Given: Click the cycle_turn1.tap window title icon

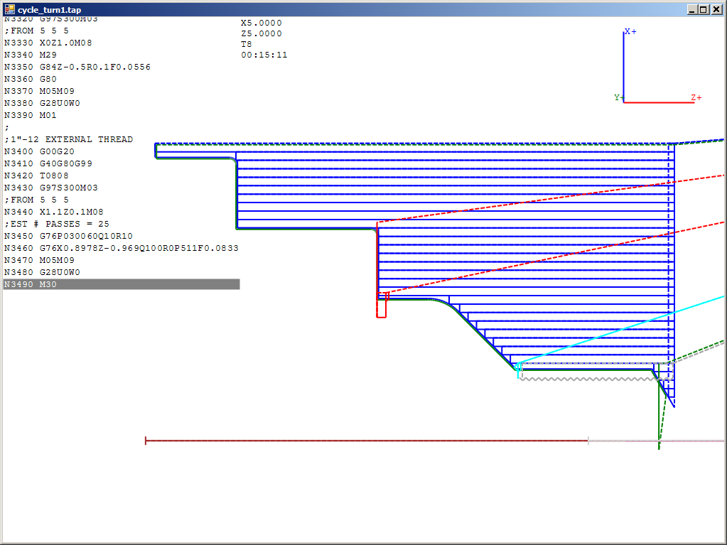Looking at the screenshot, I should click(x=9, y=9).
